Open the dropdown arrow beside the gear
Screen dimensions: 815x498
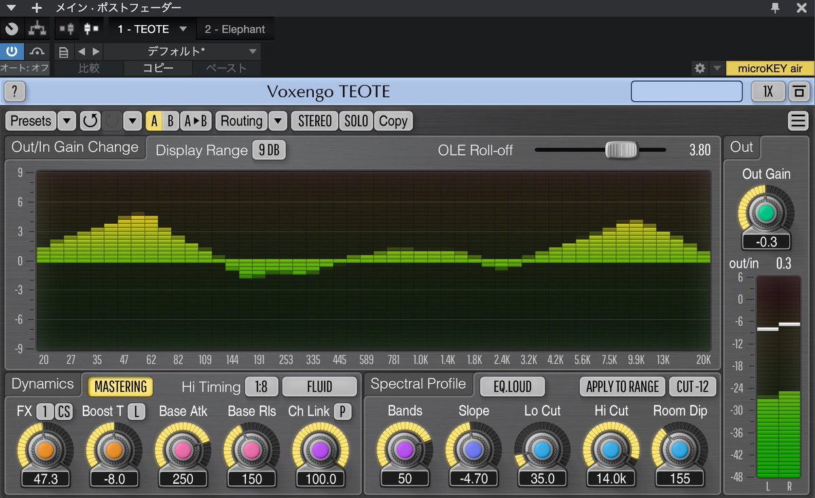[x=717, y=68]
